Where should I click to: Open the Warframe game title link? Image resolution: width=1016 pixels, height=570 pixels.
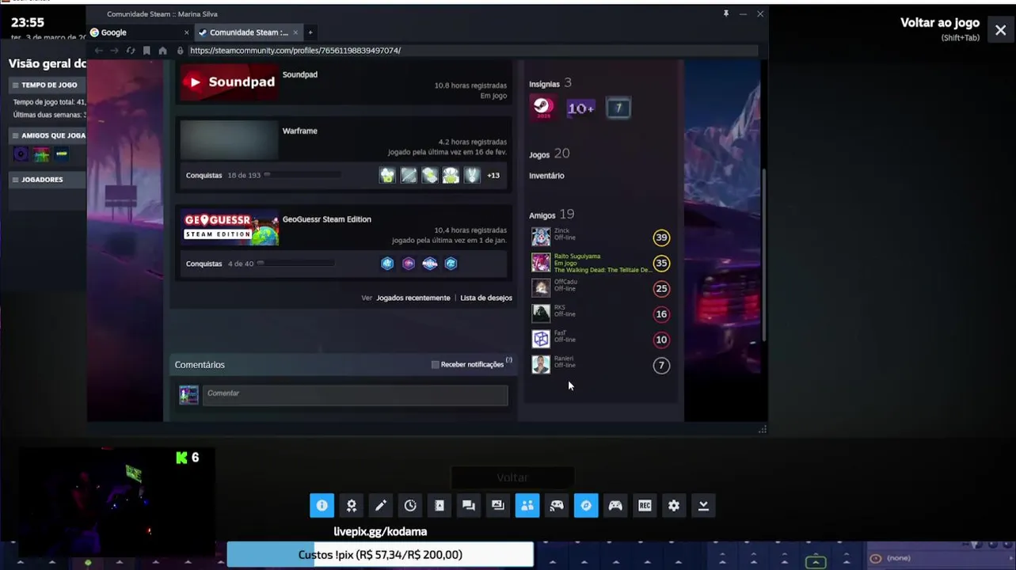pyautogui.click(x=300, y=131)
